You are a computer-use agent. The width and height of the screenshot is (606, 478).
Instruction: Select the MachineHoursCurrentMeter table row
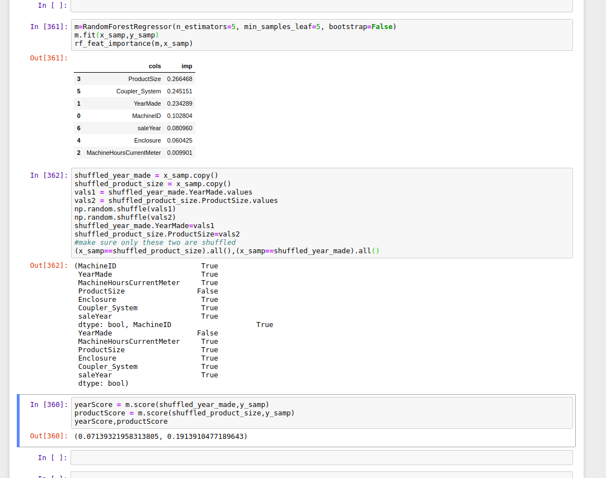(x=134, y=153)
